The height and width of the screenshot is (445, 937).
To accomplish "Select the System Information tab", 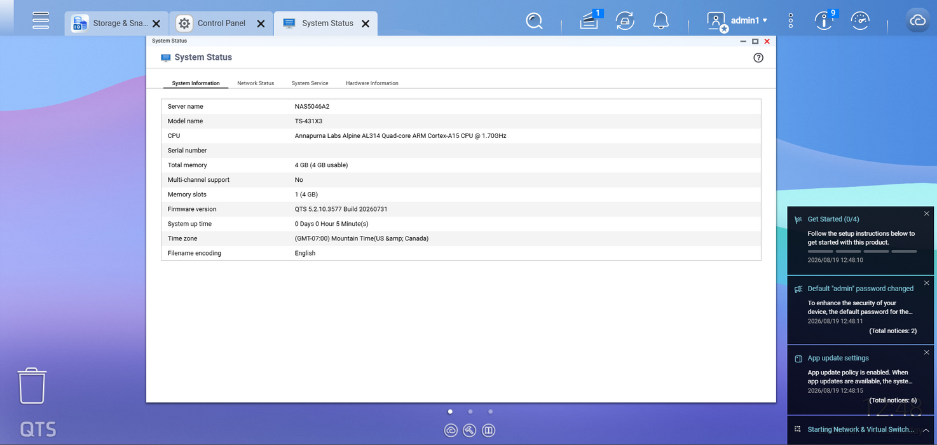I will click(196, 83).
